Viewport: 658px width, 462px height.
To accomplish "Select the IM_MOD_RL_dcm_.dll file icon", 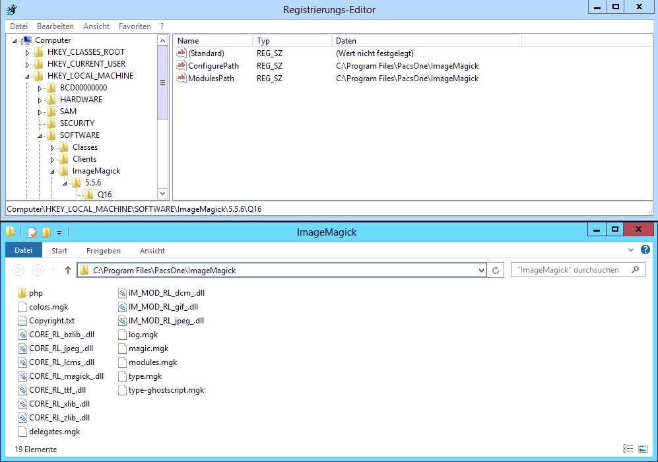I will click(122, 293).
